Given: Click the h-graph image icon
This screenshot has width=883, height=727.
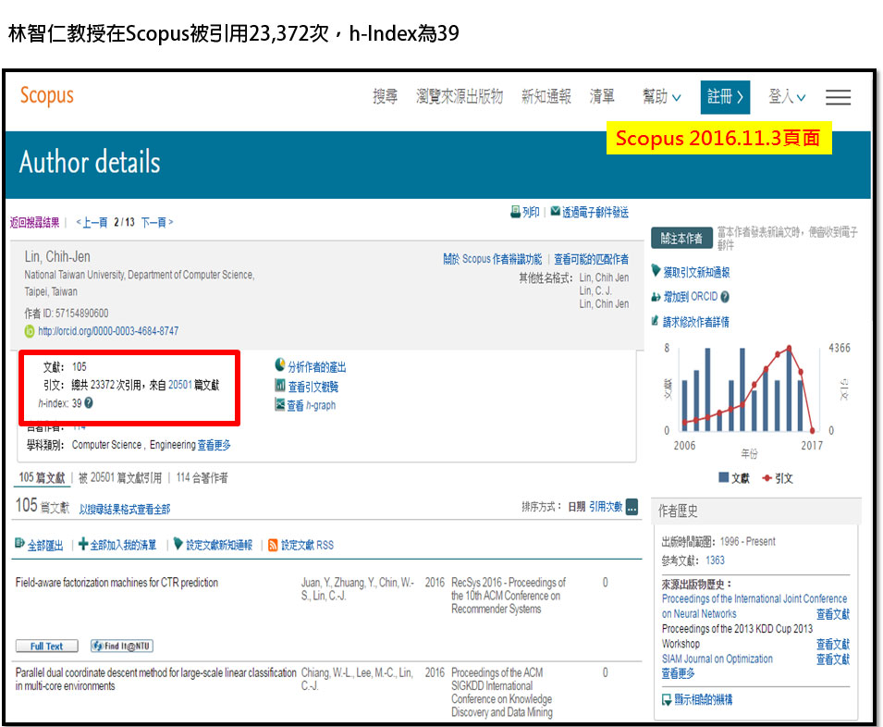Looking at the screenshot, I should point(280,404).
